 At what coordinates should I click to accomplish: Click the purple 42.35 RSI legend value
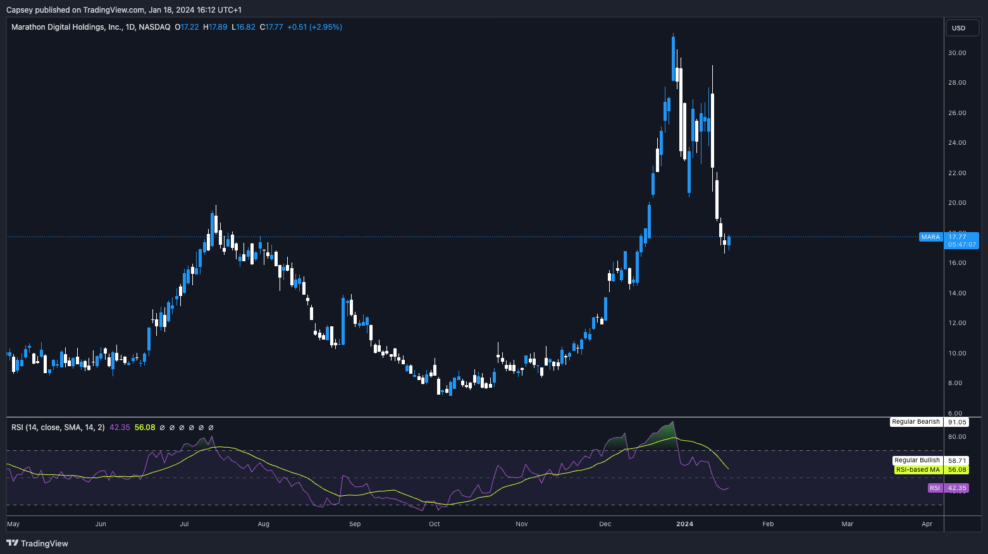point(120,428)
